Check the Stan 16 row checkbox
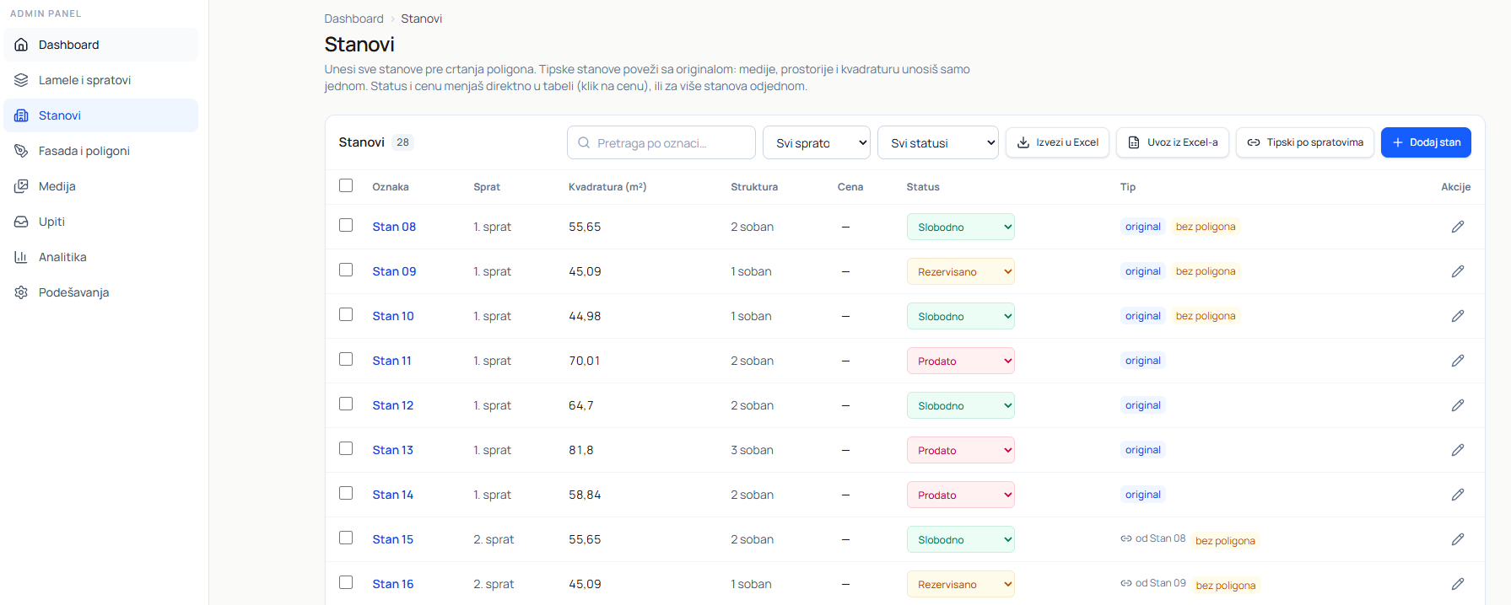The image size is (1511, 605). (x=346, y=582)
